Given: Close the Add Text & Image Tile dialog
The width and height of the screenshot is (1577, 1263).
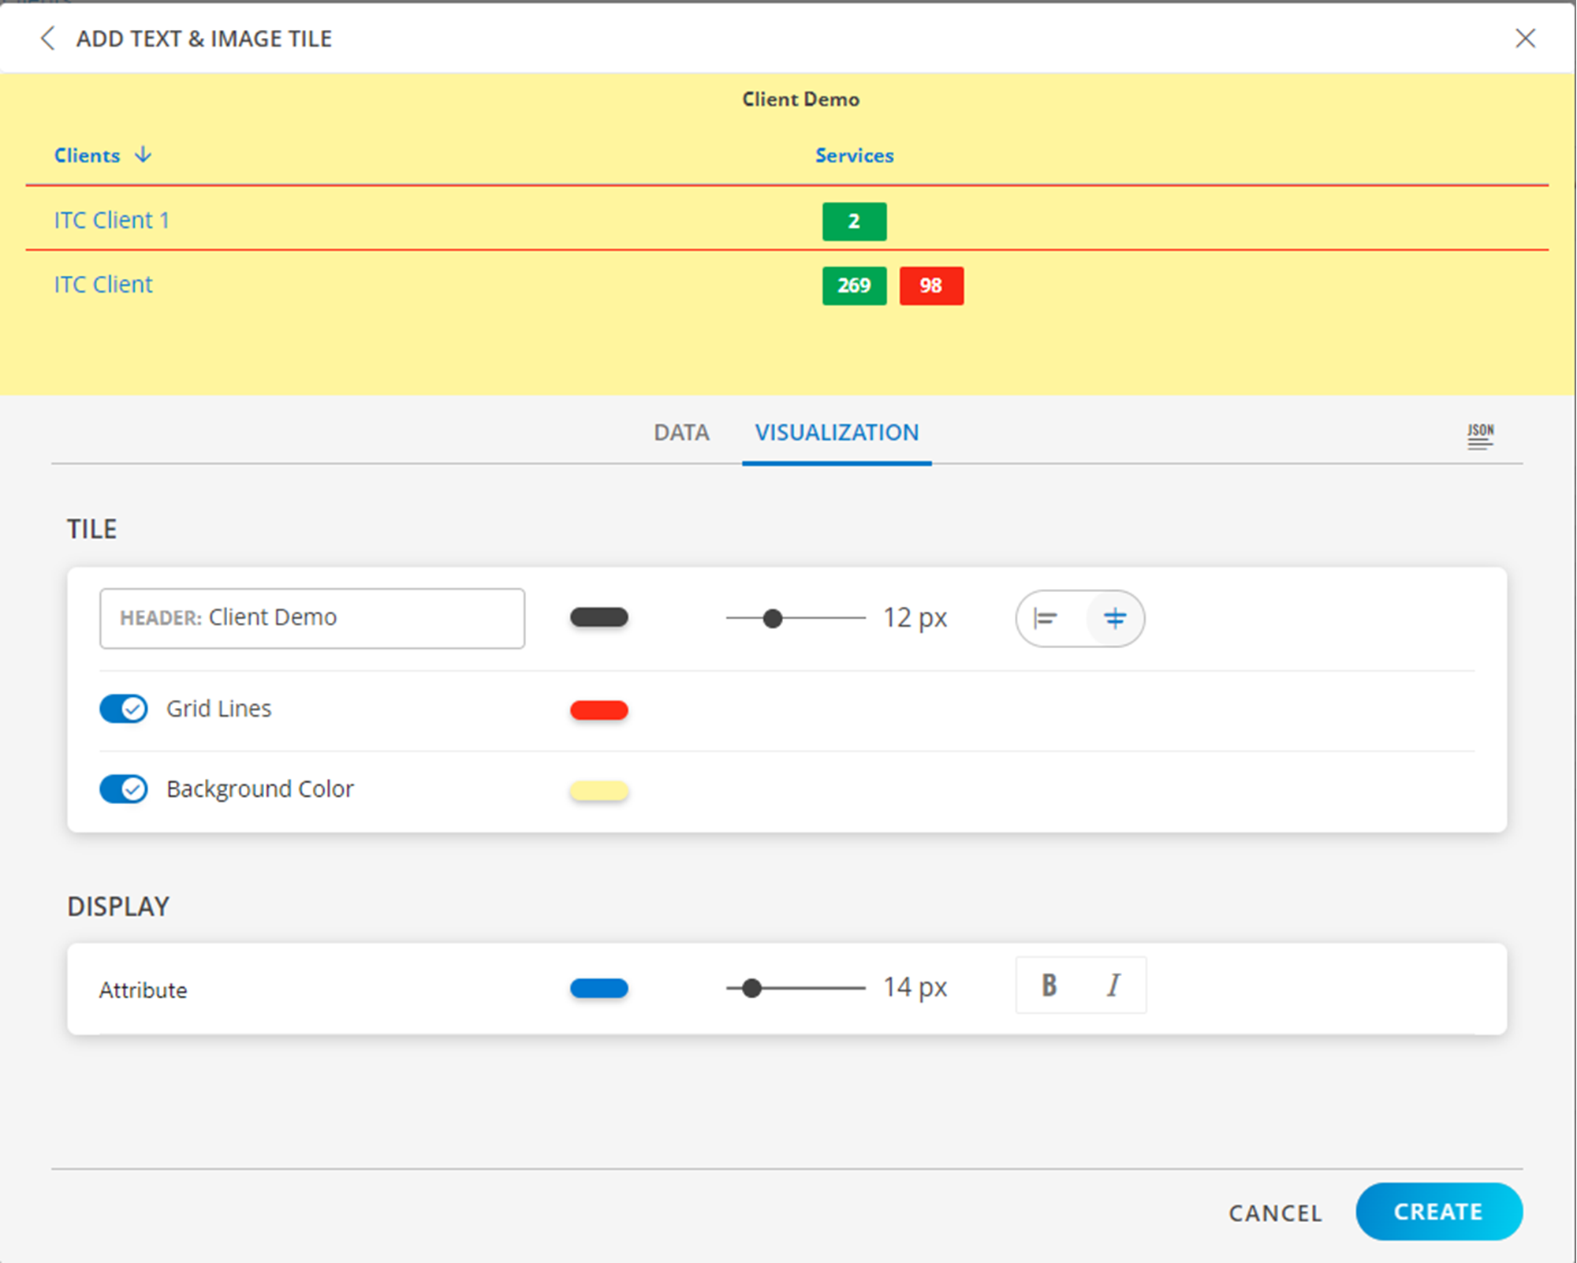Looking at the screenshot, I should (x=1527, y=38).
